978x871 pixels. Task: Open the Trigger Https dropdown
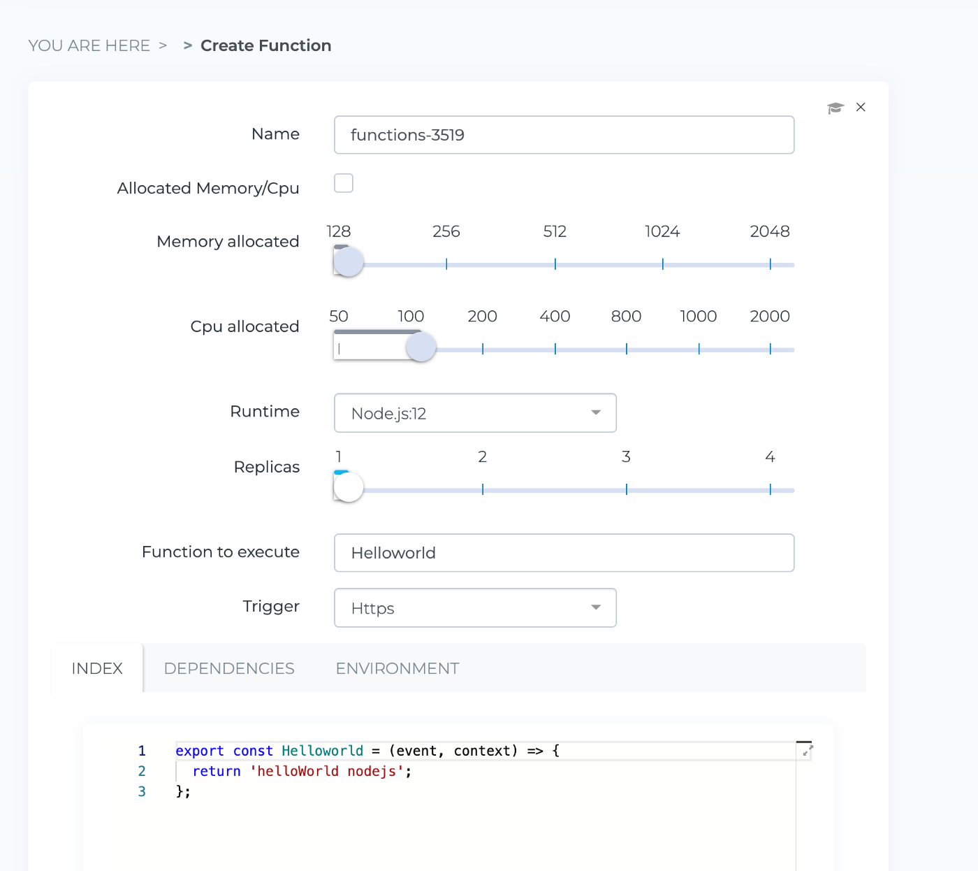point(475,608)
